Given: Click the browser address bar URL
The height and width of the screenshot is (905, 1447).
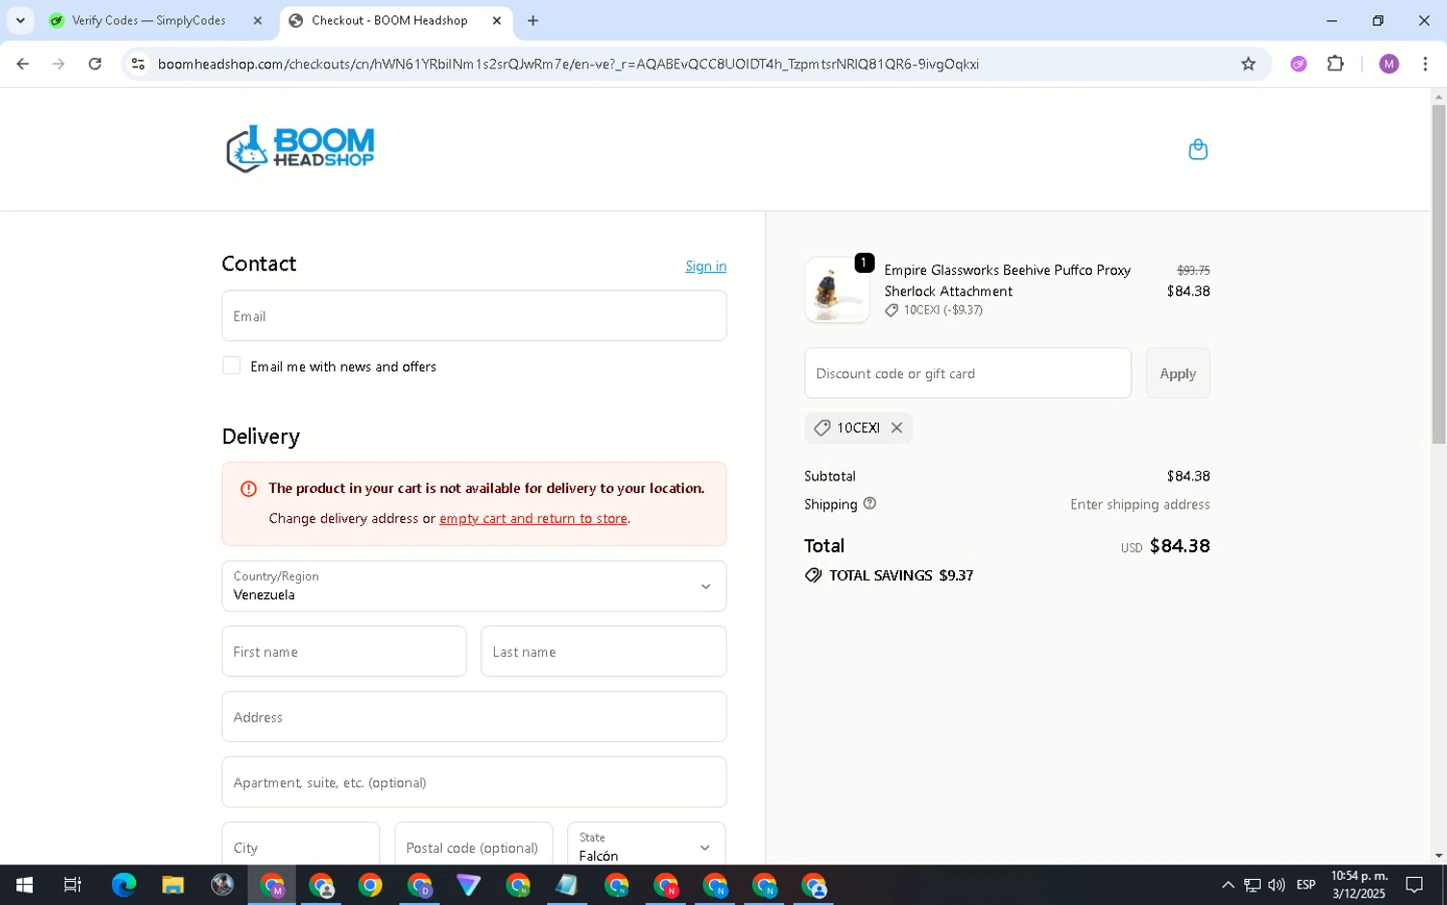Looking at the screenshot, I should pos(568,64).
